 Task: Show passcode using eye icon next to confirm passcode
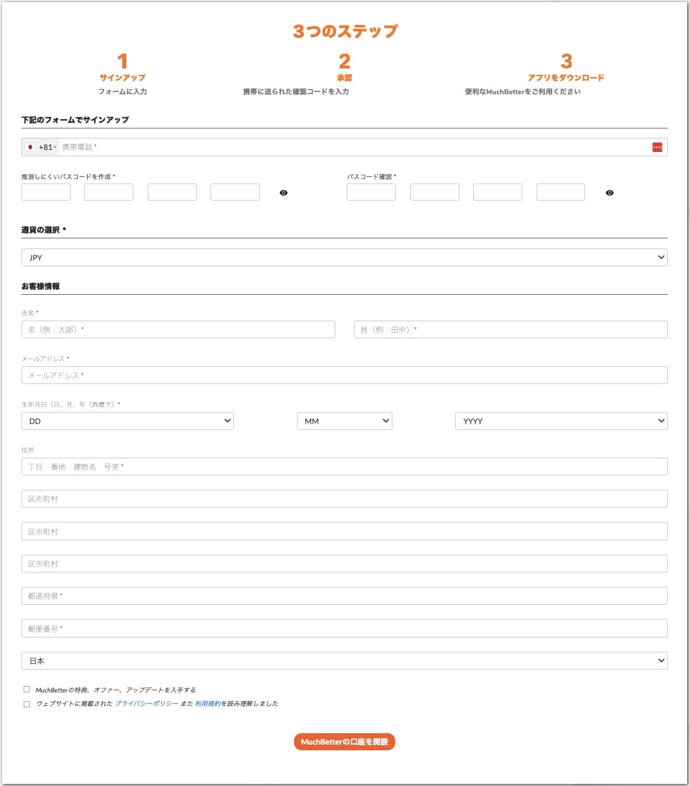[609, 193]
